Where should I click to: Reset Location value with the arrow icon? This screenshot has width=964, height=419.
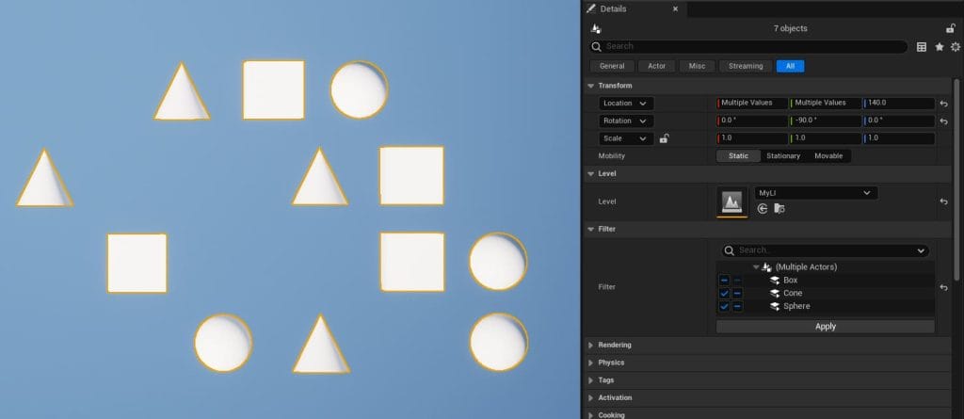tap(943, 104)
